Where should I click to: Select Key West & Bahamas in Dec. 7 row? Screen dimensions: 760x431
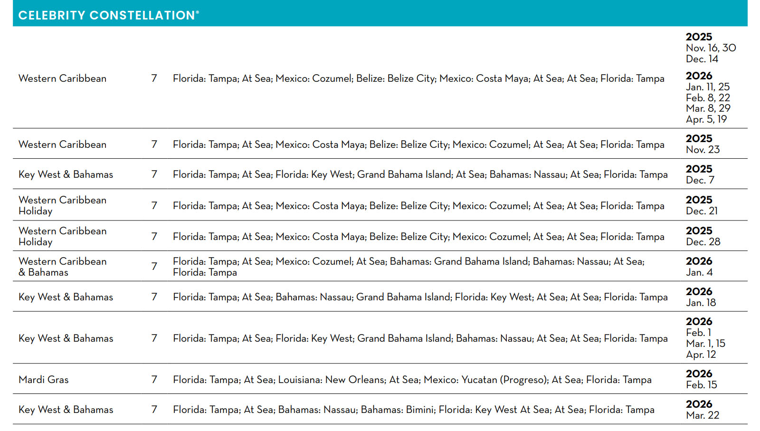coord(66,174)
